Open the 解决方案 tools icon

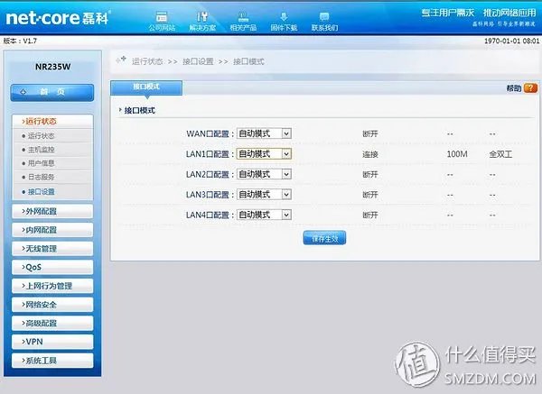[x=202, y=21]
